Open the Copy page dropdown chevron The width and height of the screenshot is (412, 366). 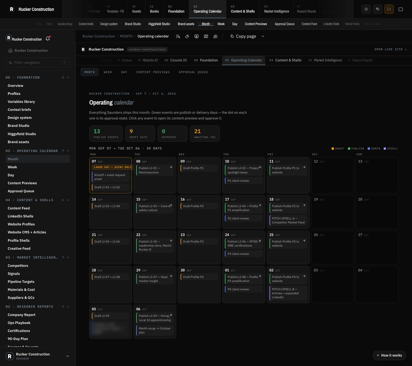263,36
